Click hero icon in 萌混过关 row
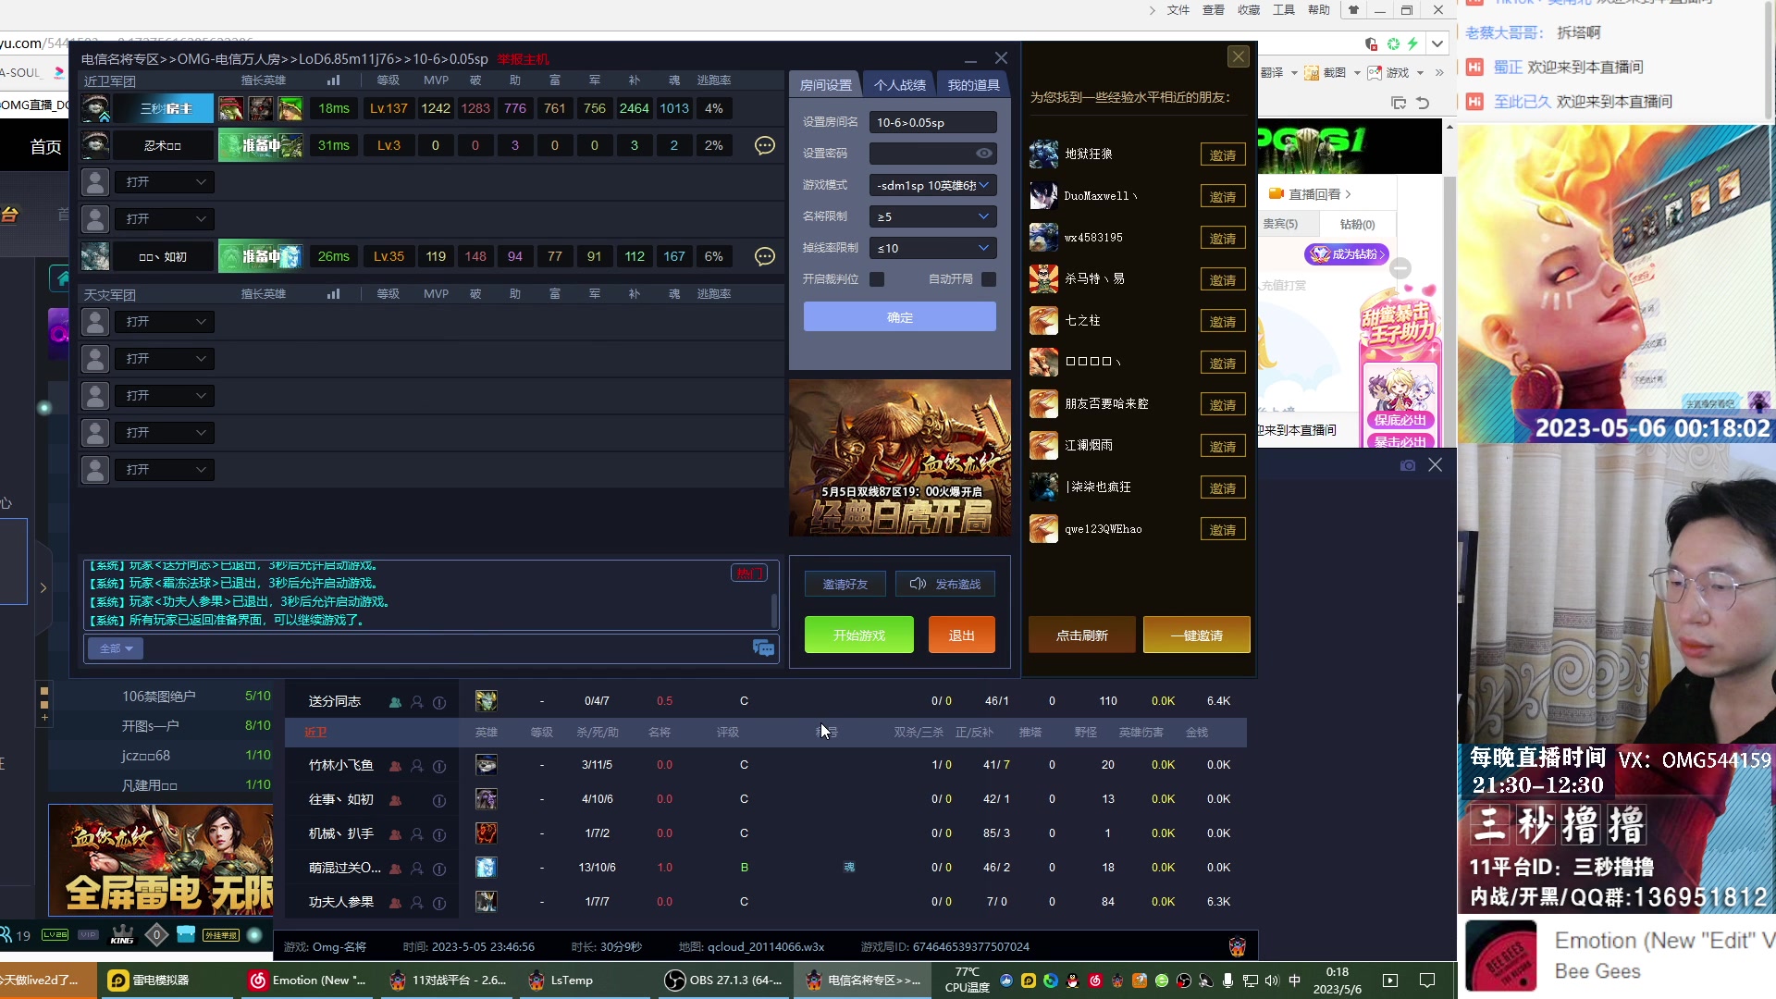 click(x=486, y=868)
